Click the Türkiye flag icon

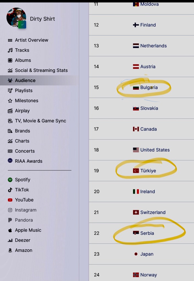(x=136, y=171)
